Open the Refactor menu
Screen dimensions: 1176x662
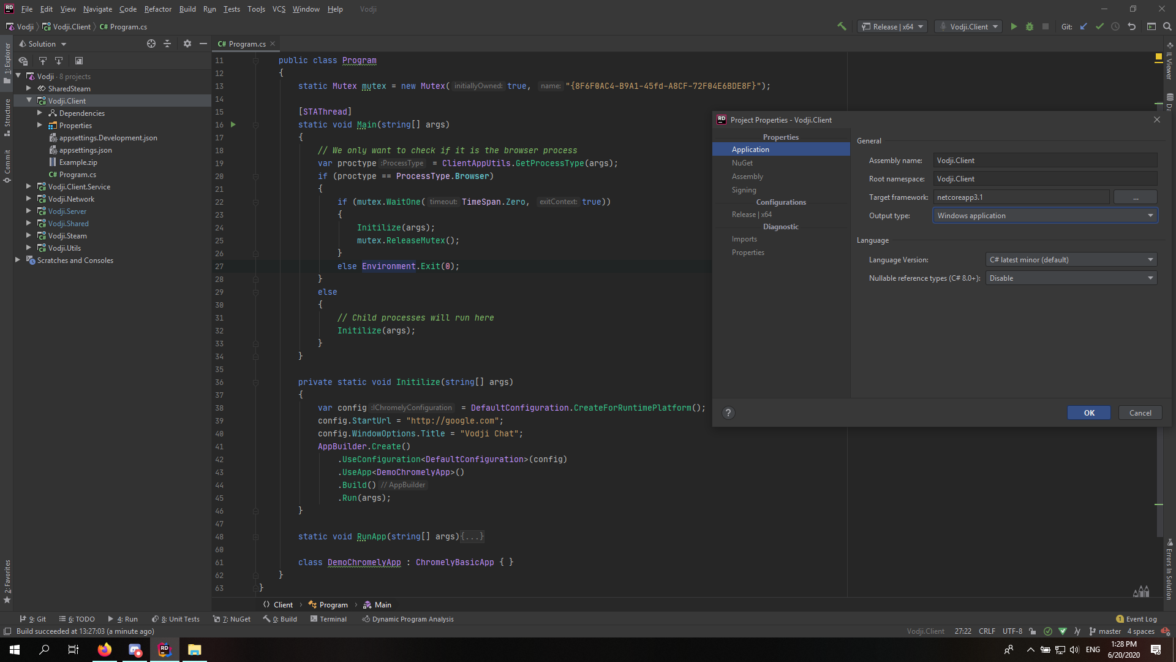pyautogui.click(x=157, y=9)
